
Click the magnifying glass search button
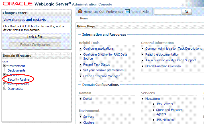[187, 12]
